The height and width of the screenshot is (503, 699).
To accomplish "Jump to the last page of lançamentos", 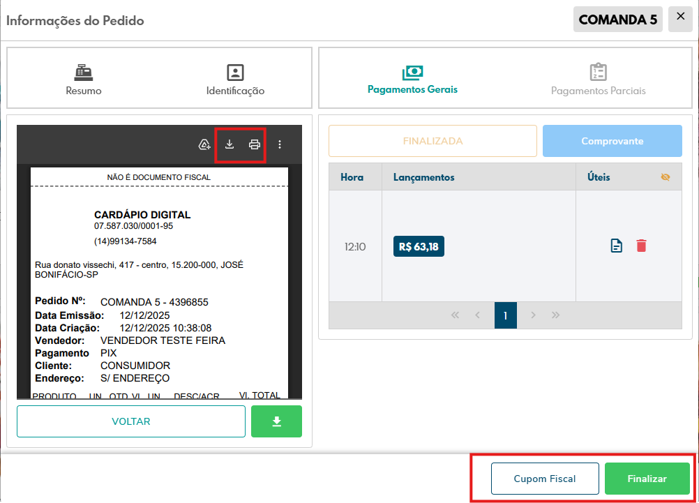I will coord(556,315).
